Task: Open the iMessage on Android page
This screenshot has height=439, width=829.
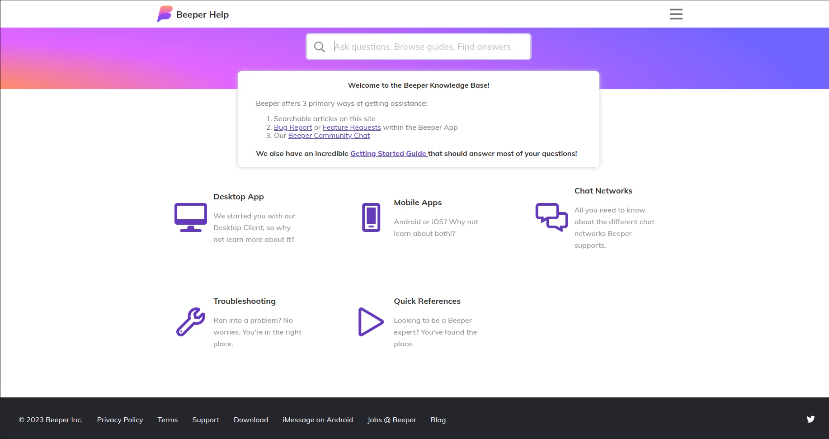Action: click(318, 420)
